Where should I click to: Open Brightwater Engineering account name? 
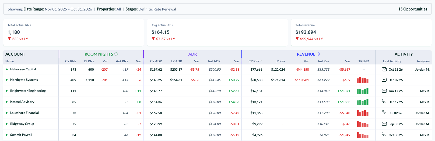28,91
